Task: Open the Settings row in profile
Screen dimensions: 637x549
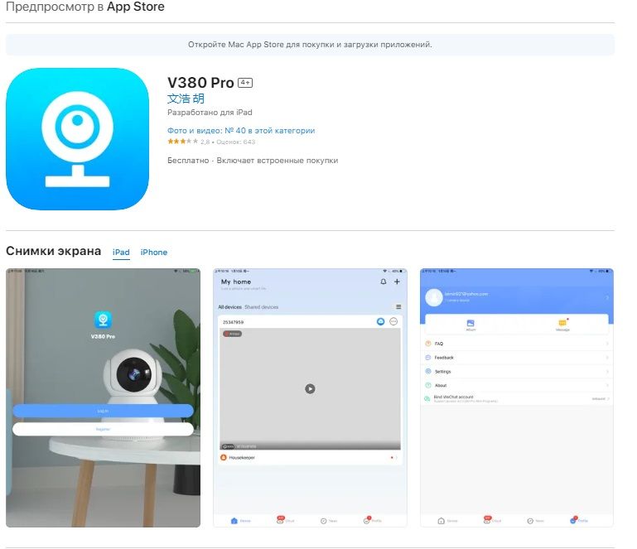Action: tap(516, 372)
